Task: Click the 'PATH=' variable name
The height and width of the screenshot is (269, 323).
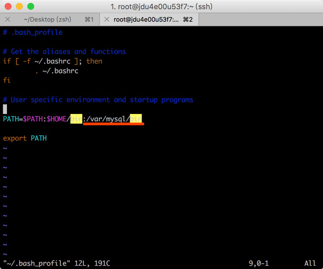Action: point(13,119)
